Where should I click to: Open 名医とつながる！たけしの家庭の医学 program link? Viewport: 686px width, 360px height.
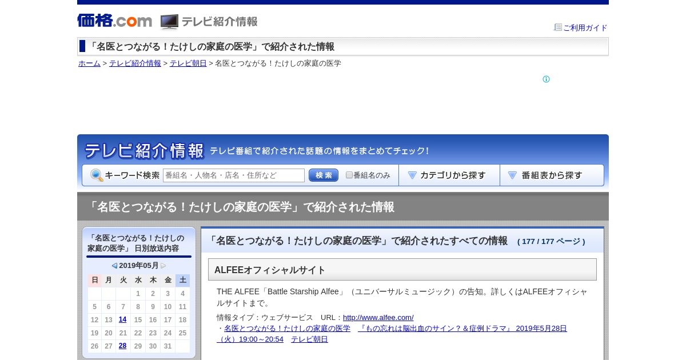point(287,328)
